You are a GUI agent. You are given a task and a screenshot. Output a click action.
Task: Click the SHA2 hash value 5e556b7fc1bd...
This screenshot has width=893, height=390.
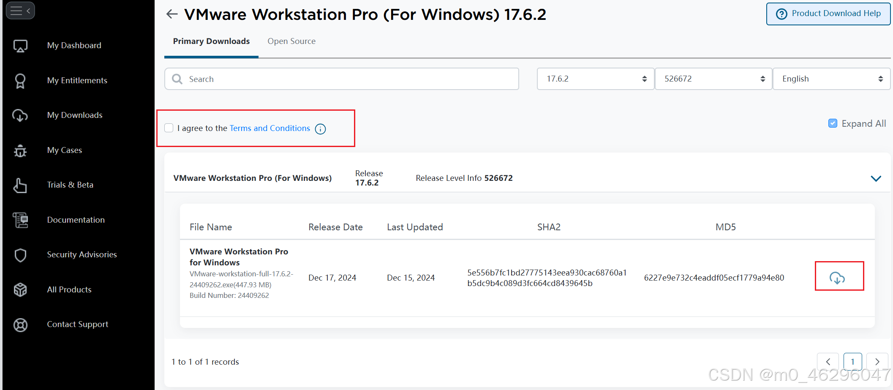coord(547,278)
